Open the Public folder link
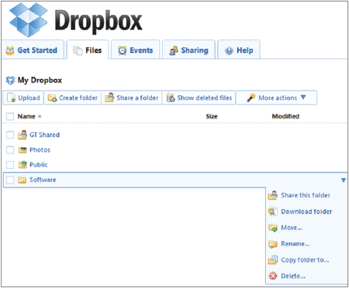Viewport: 349px width, 288px height. (39, 165)
